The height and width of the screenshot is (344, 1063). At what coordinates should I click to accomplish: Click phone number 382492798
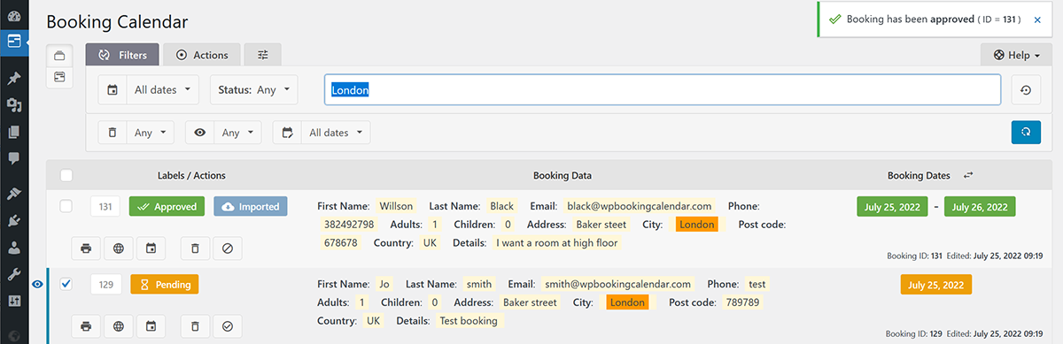349,225
